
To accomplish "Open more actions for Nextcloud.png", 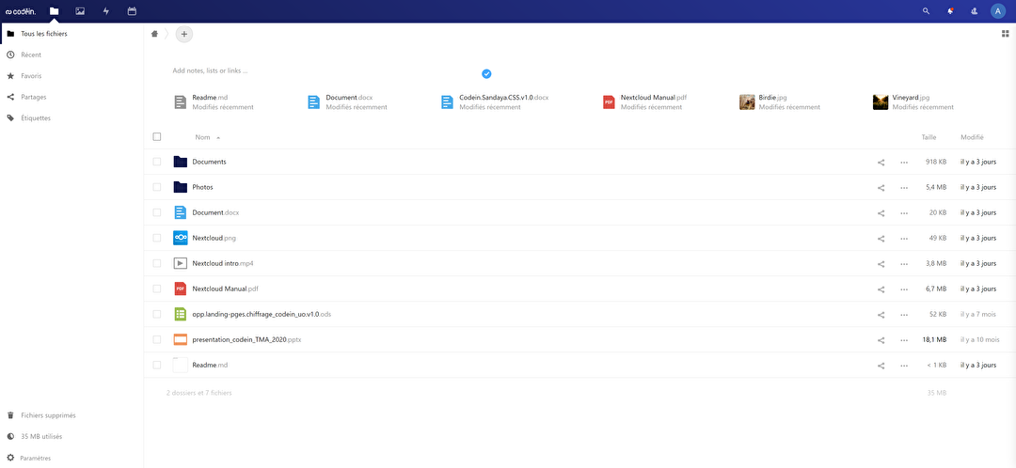I will 904,238.
